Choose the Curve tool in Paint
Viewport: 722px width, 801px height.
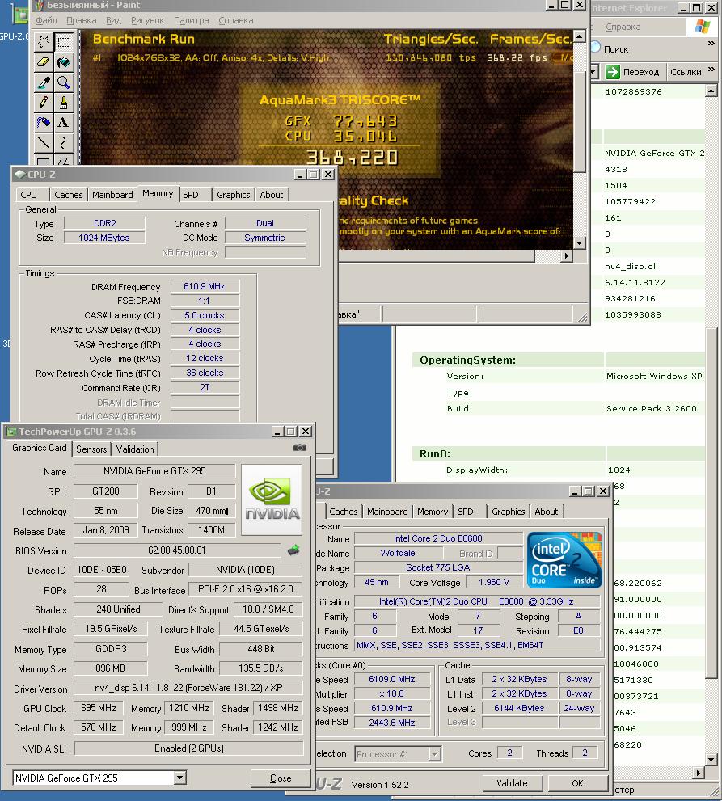(x=64, y=142)
